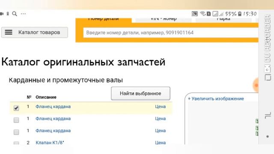Open the Клапан К1/8 description link
Viewport: 274px width, 154px height.
(50, 142)
